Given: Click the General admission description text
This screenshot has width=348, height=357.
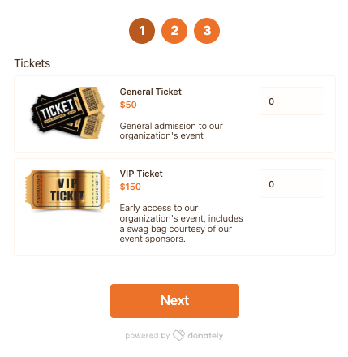Looking at the screenshot, I should pyautogui.click(x=171, y=131).
